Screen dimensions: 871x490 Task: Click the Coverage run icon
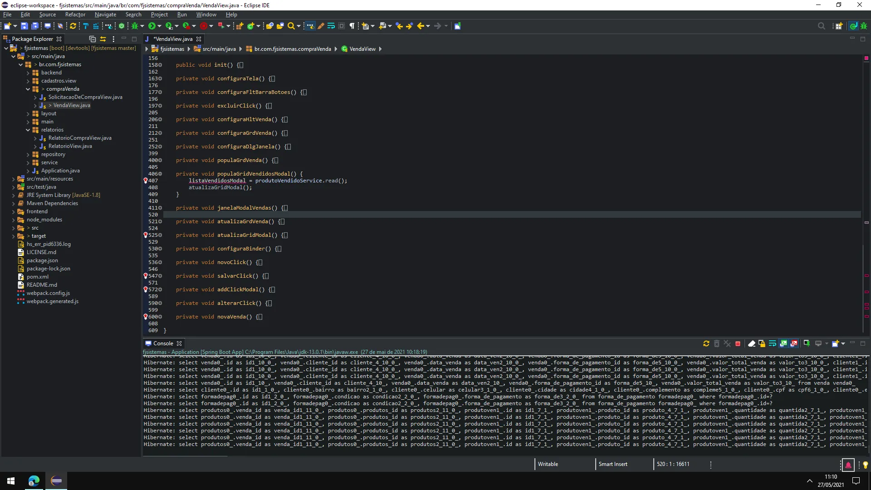click(x=169, y=26)
